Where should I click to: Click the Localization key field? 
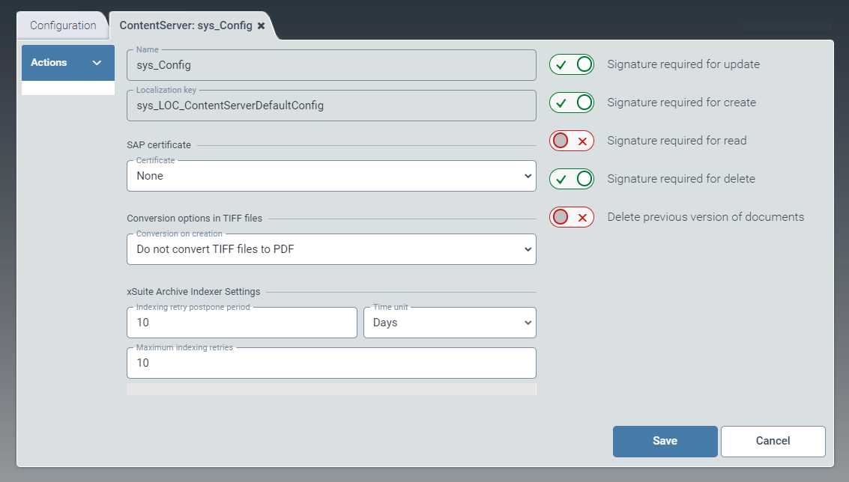(331, 106)
